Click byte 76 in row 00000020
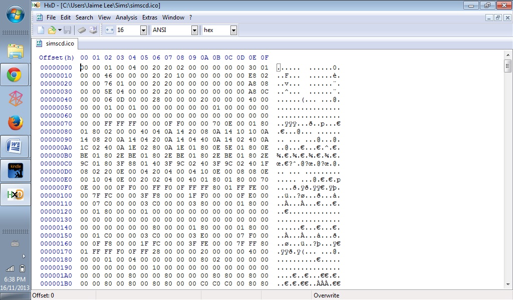The width and height of the screenshot is (513, 300). click(x=108, y=83)
